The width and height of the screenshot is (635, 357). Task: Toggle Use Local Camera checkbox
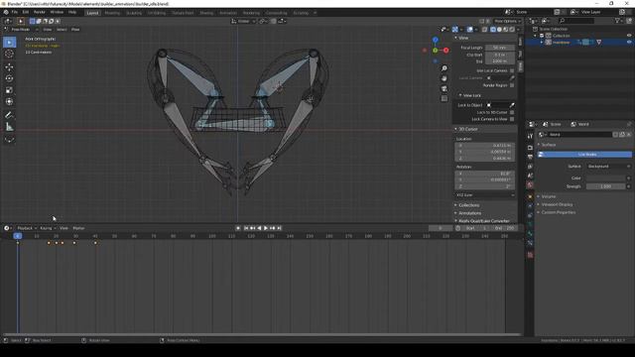pyautogui.click(x=512, y=70)
